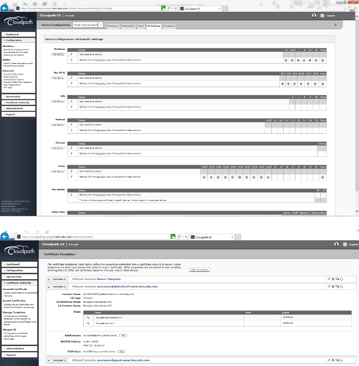The width and height of the screenshot is (359, 366).
Task: Collapse Template 2 row triangle
Action: [x=49, y=287]
